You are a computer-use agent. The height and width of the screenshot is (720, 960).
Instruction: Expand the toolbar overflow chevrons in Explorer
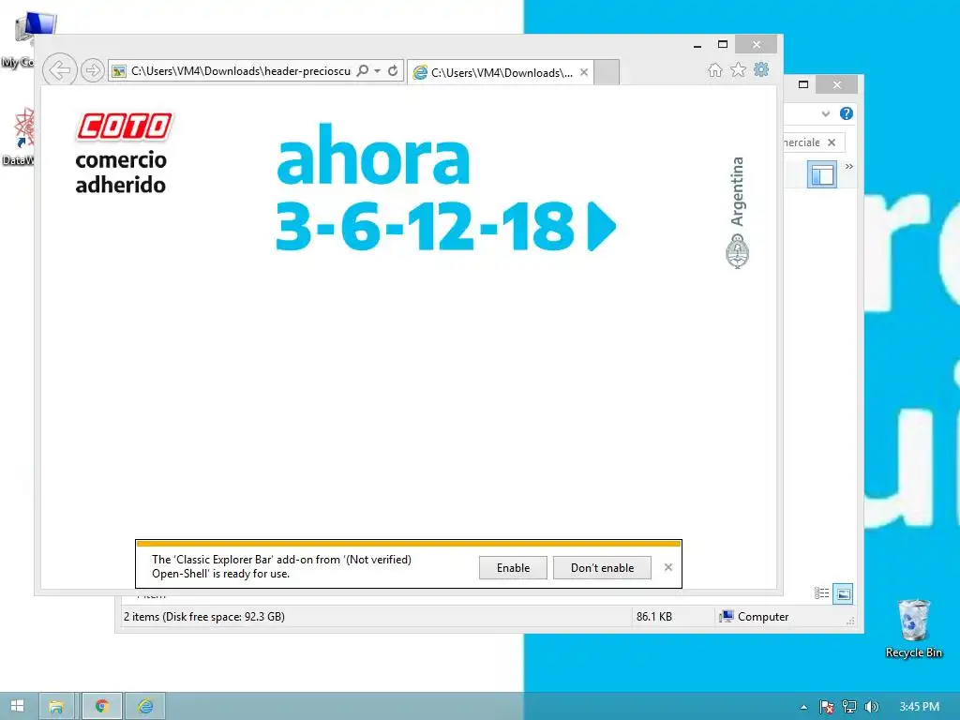849,166
